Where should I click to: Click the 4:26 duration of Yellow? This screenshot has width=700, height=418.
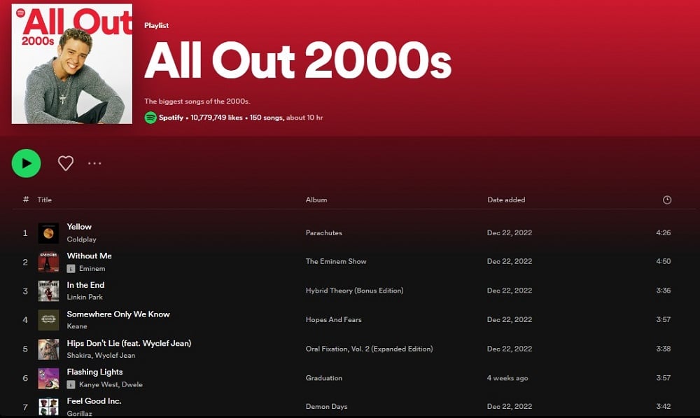click(664, 232)
